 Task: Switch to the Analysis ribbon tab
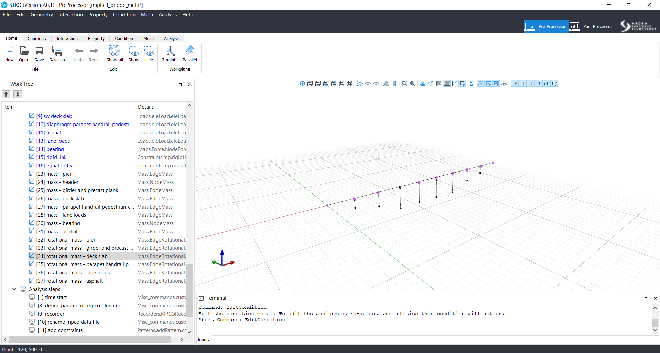pos(172,39)
